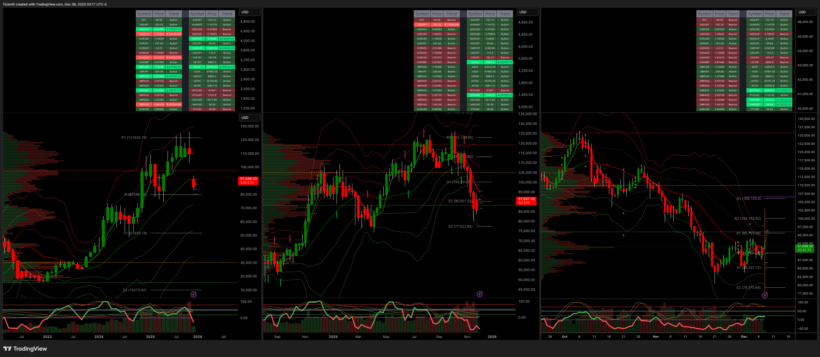Click R1 (121835.75) pivot label on left chart
The image size is (820, 357).
tap(134, 137)
